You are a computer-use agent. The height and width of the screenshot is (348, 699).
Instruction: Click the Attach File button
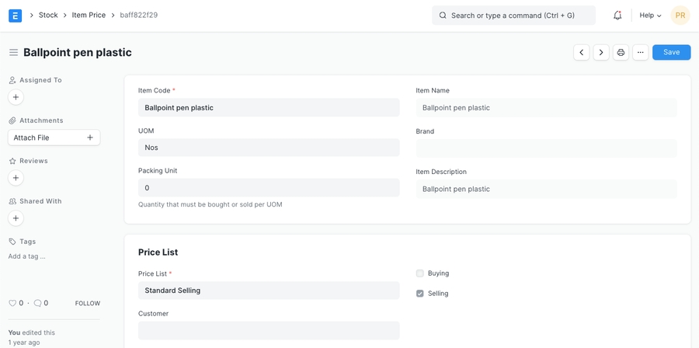pyautogui.click(x=54, y=137)
